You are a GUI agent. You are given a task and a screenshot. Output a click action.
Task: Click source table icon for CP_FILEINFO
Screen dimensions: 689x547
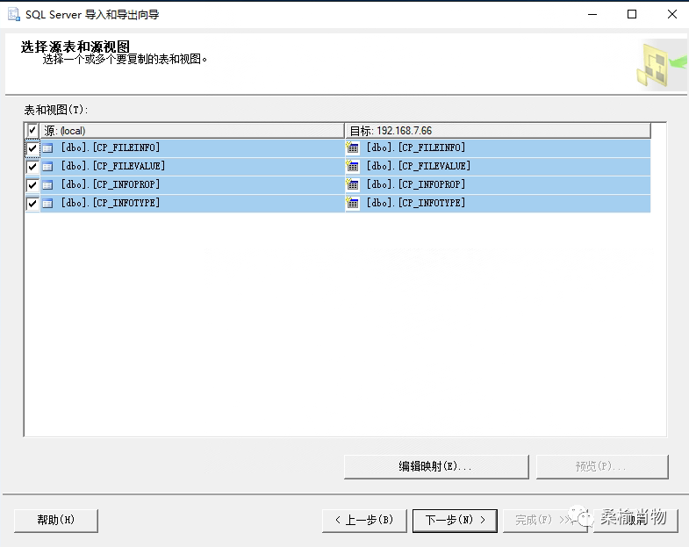click(47, 148)
